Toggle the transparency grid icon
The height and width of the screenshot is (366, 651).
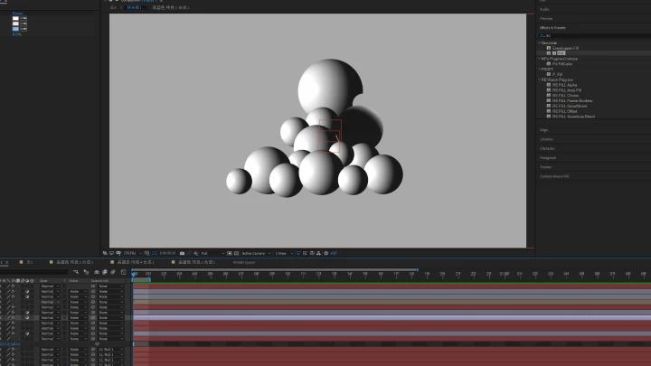coord(236,253)
